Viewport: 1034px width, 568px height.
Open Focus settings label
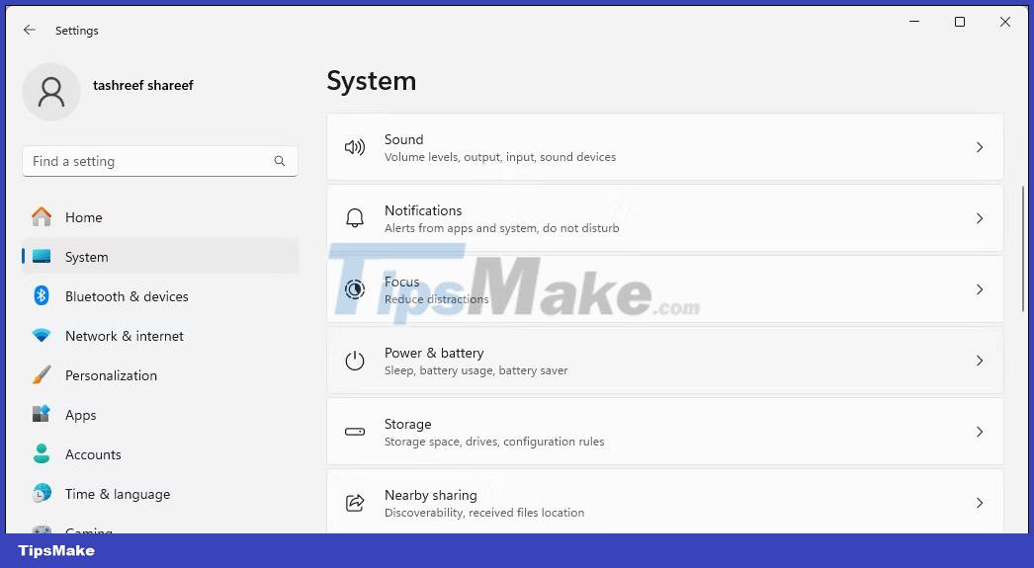401,282
